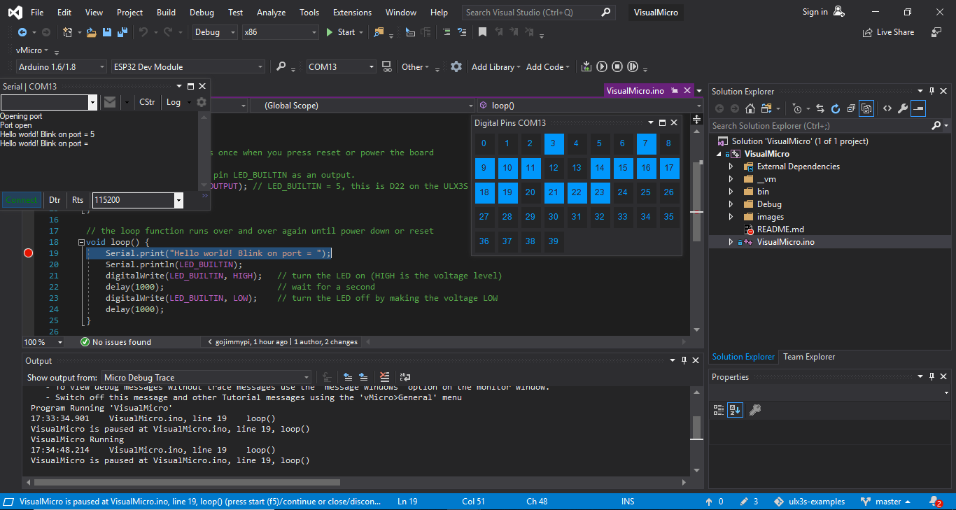Open the Debug menu
Image resolution: width=956 pixels, height=510 pixels.
coord(202,12)
